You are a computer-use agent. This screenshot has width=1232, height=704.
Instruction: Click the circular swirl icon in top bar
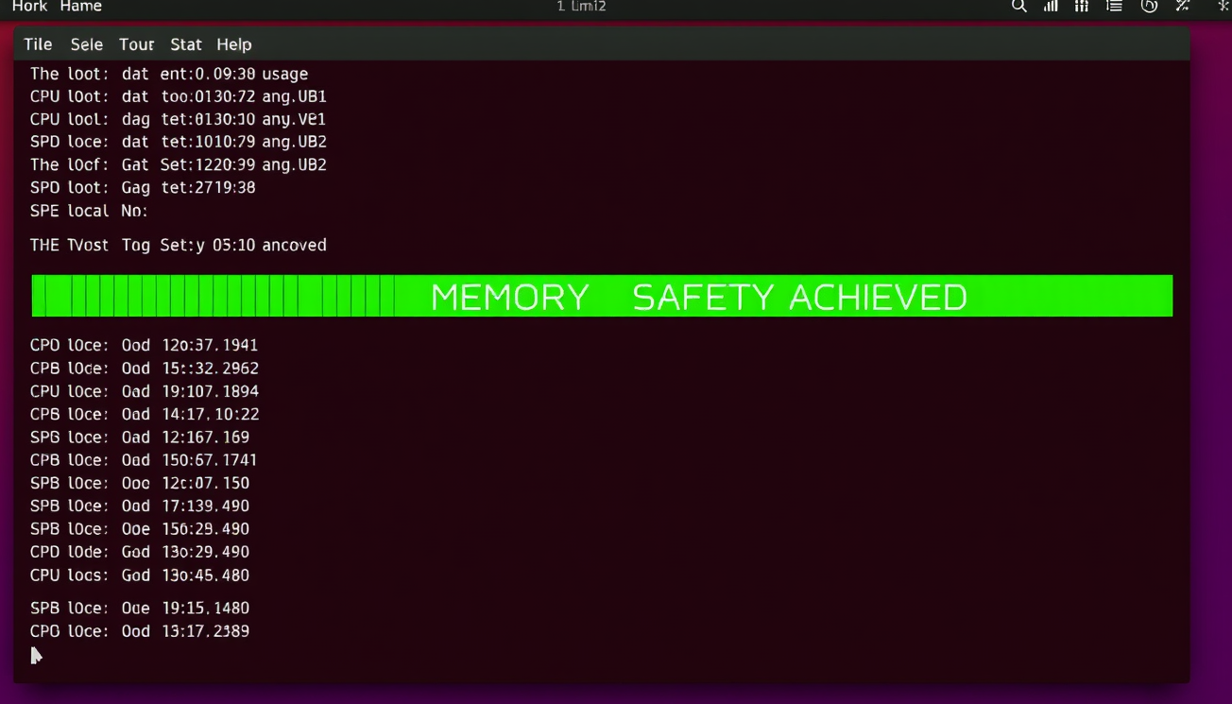pyautogui.click(x=1149, y=6)
